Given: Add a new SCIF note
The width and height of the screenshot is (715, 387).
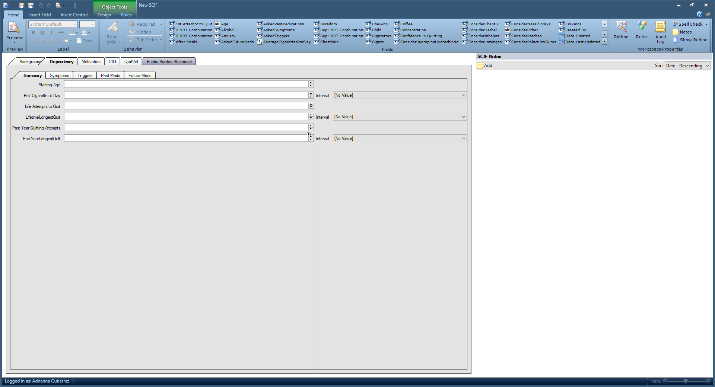Looking at the screenshot, I should point(485,65).
